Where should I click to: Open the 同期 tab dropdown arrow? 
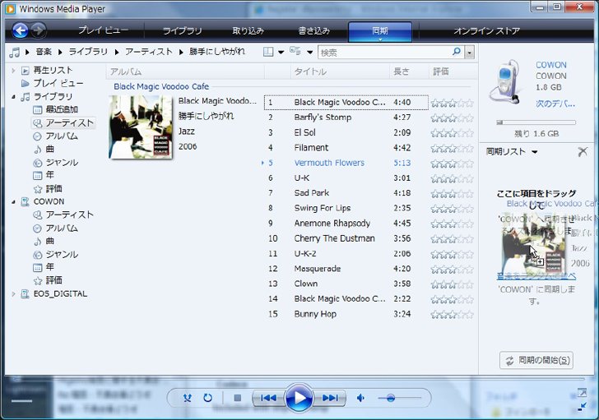(x=380, y=39)
